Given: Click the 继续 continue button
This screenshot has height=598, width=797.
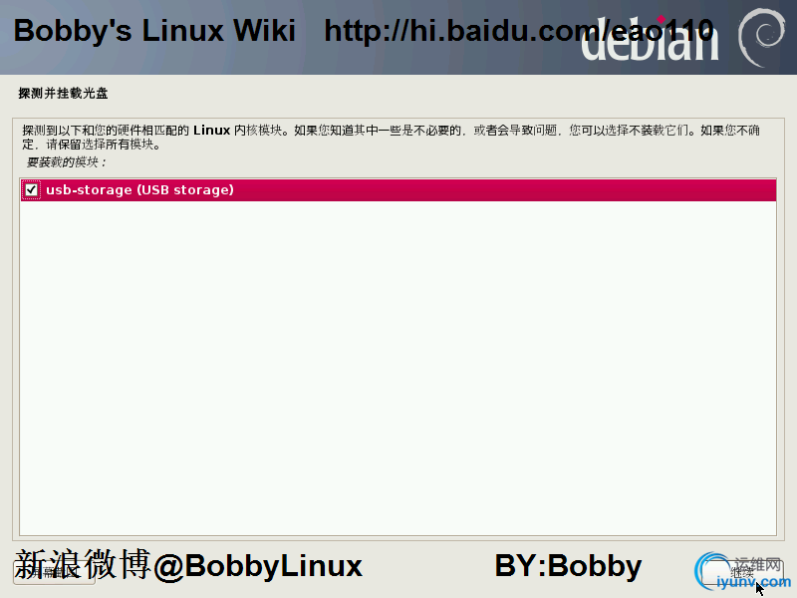Looking at the screenshot, I should [x=741, y=572].
